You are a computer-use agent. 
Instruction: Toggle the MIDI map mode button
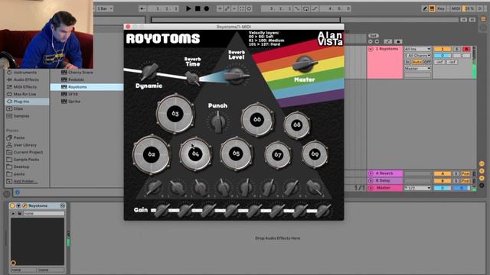coord(456,8)
